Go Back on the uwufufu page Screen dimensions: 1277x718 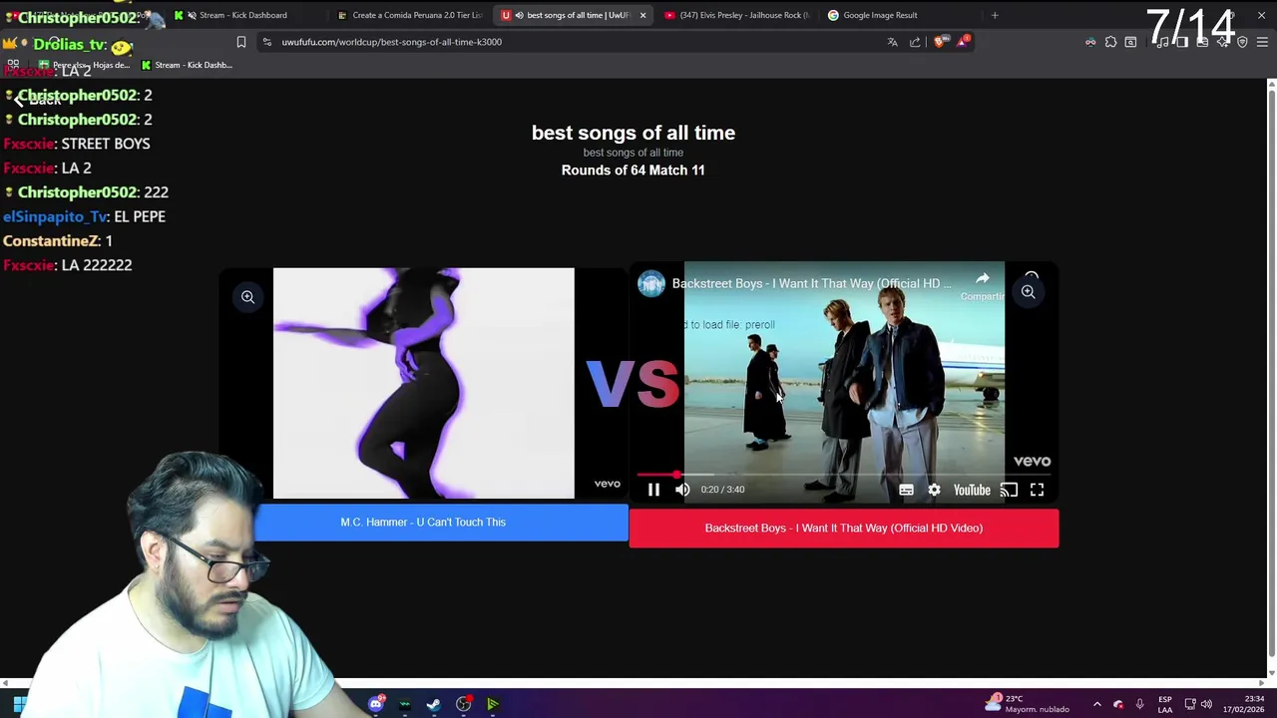click(37, 101)
